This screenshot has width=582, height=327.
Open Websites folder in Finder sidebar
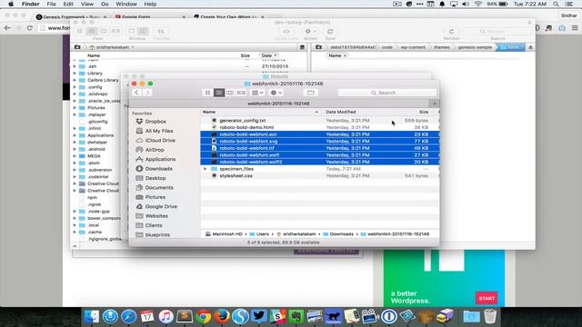point(156,216)
